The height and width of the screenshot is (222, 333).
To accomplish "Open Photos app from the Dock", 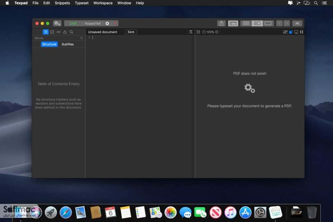I will pos(170,212).
